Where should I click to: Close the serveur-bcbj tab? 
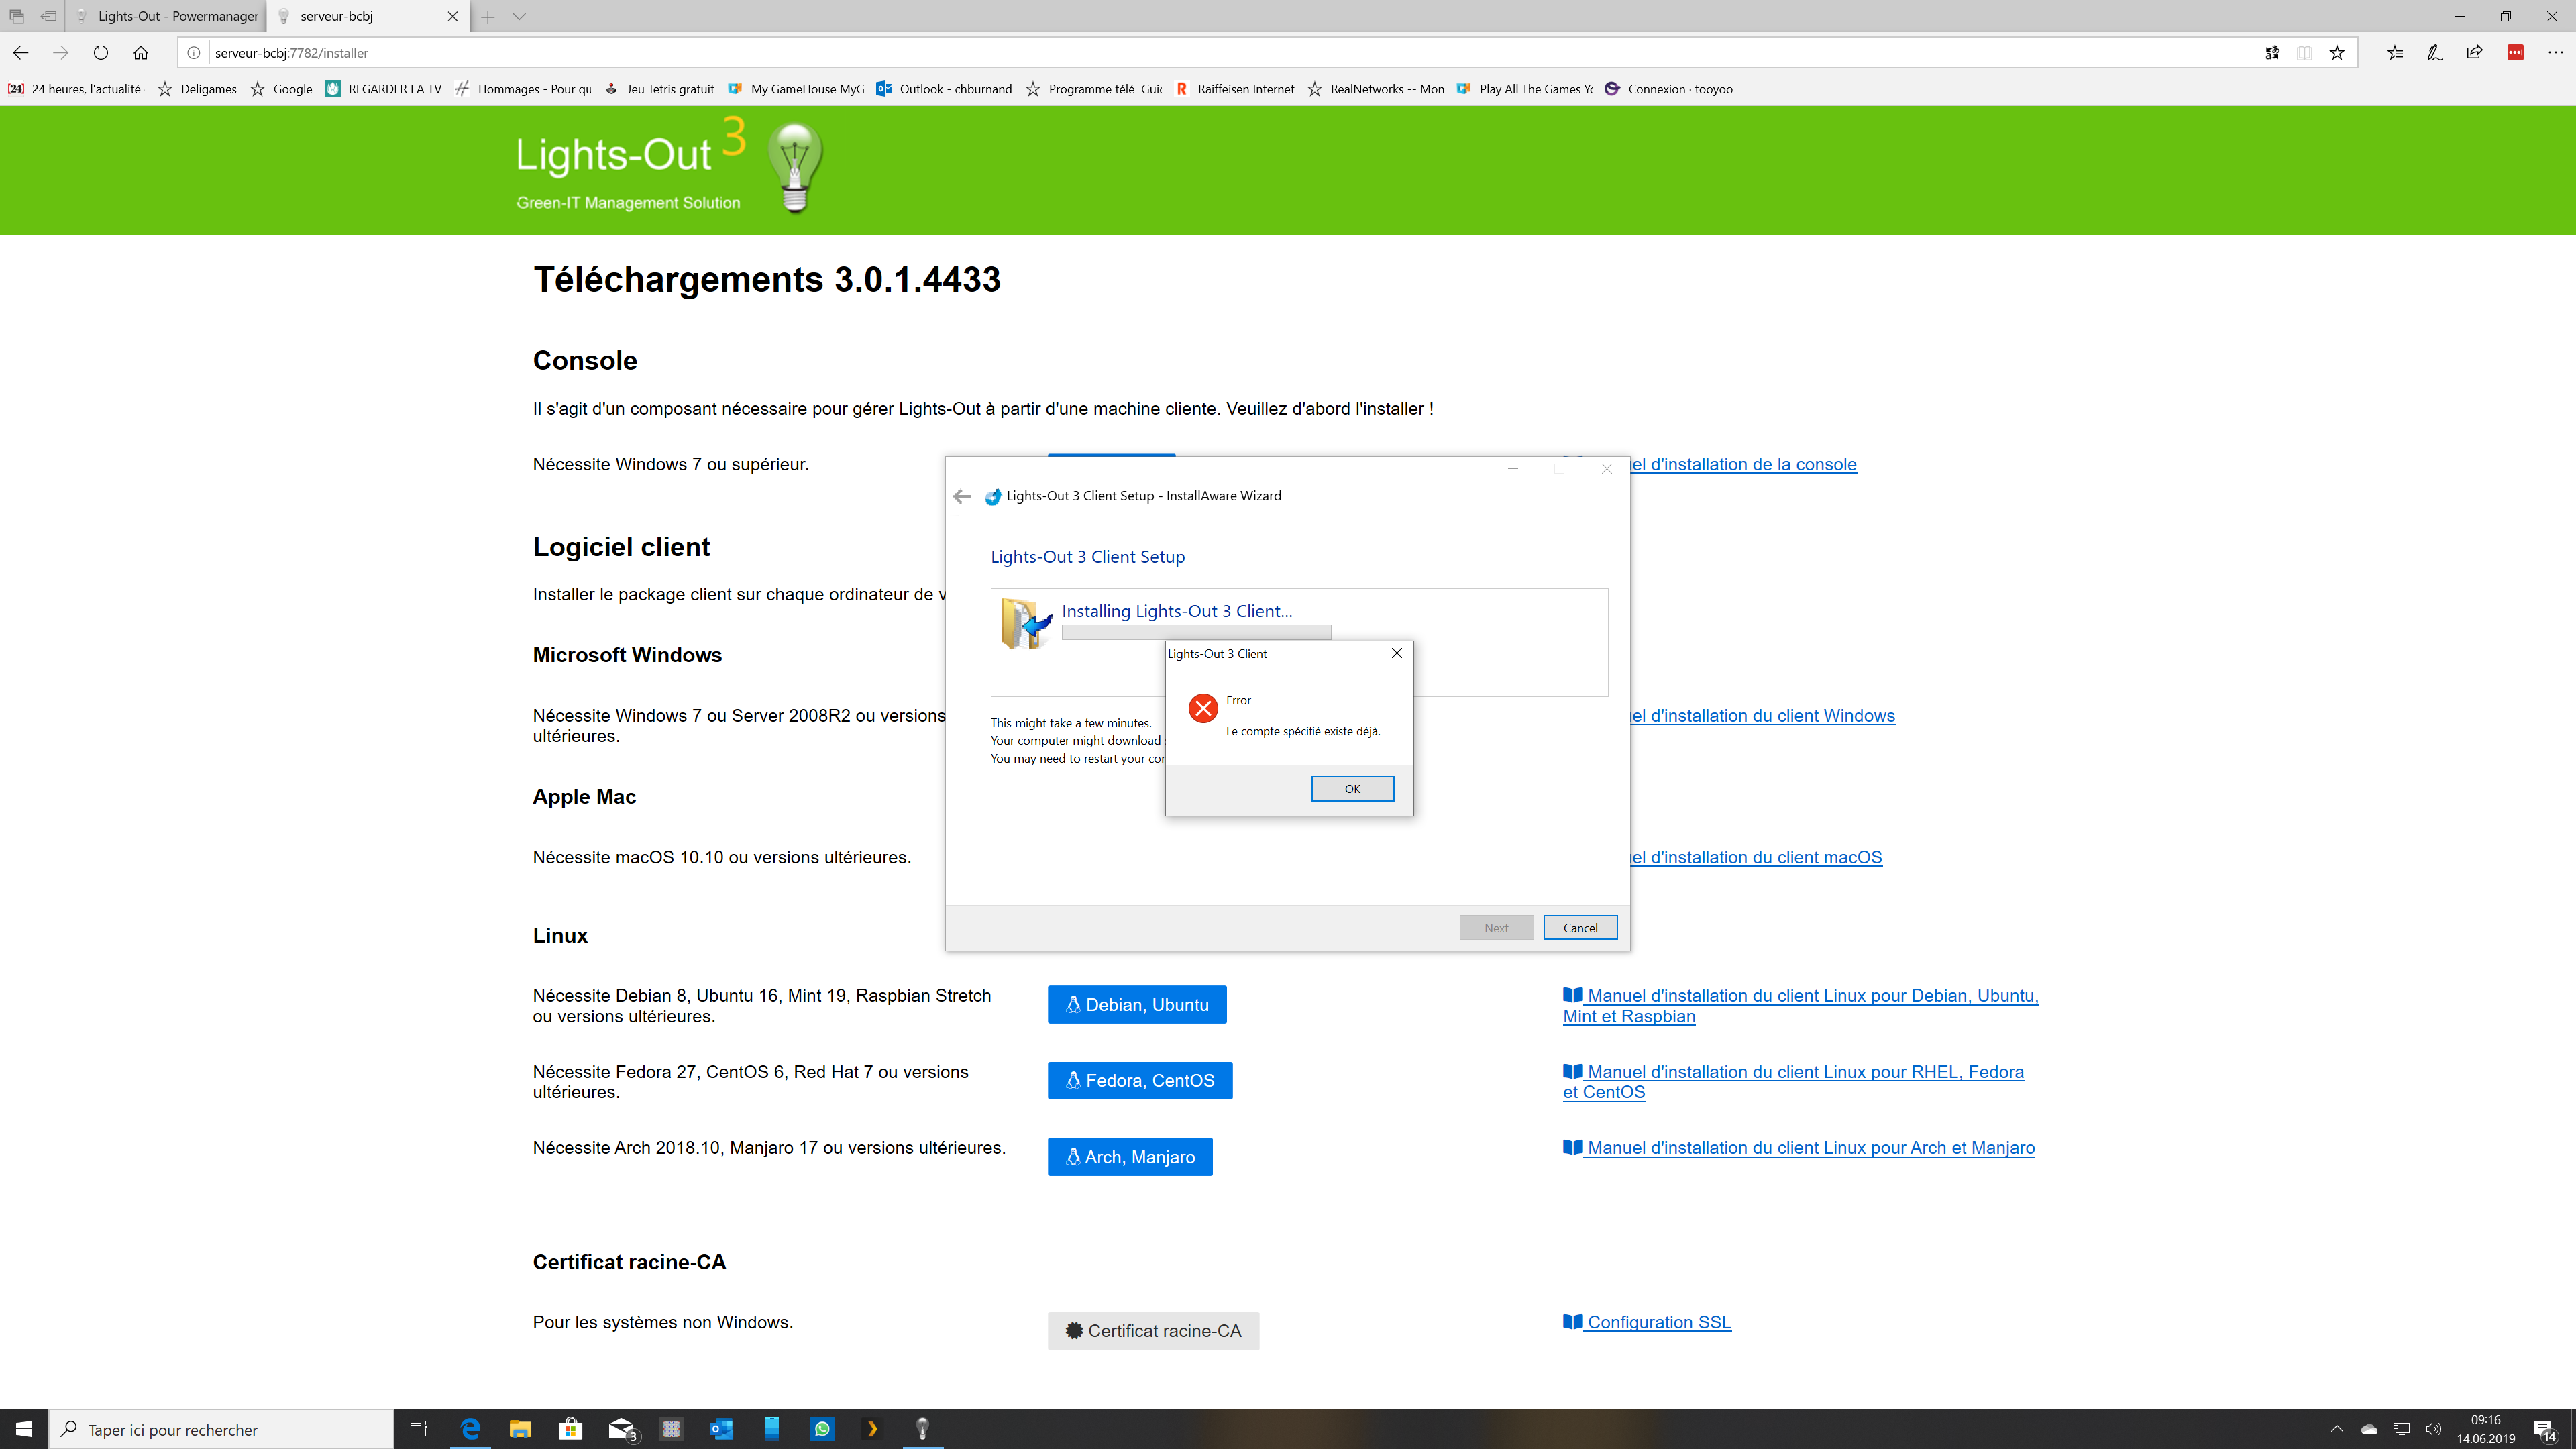(x=453, y=16)
